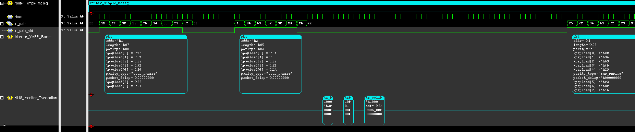The image size is (635, 132).
Task: Select the router_simple_mcseq signal name
Action: click(31, 3)
